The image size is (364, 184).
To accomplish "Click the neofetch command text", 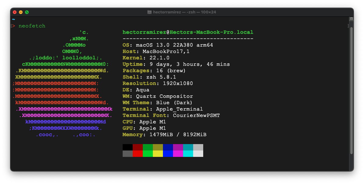I will click(32, 26).
